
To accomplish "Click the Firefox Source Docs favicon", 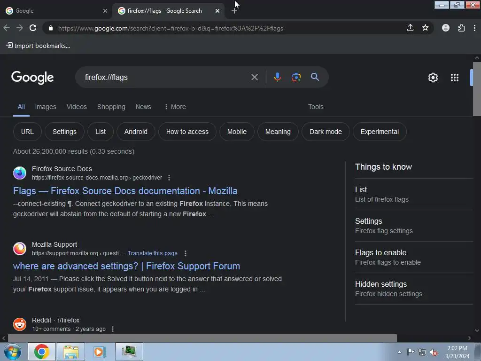I will click(20, 173).
